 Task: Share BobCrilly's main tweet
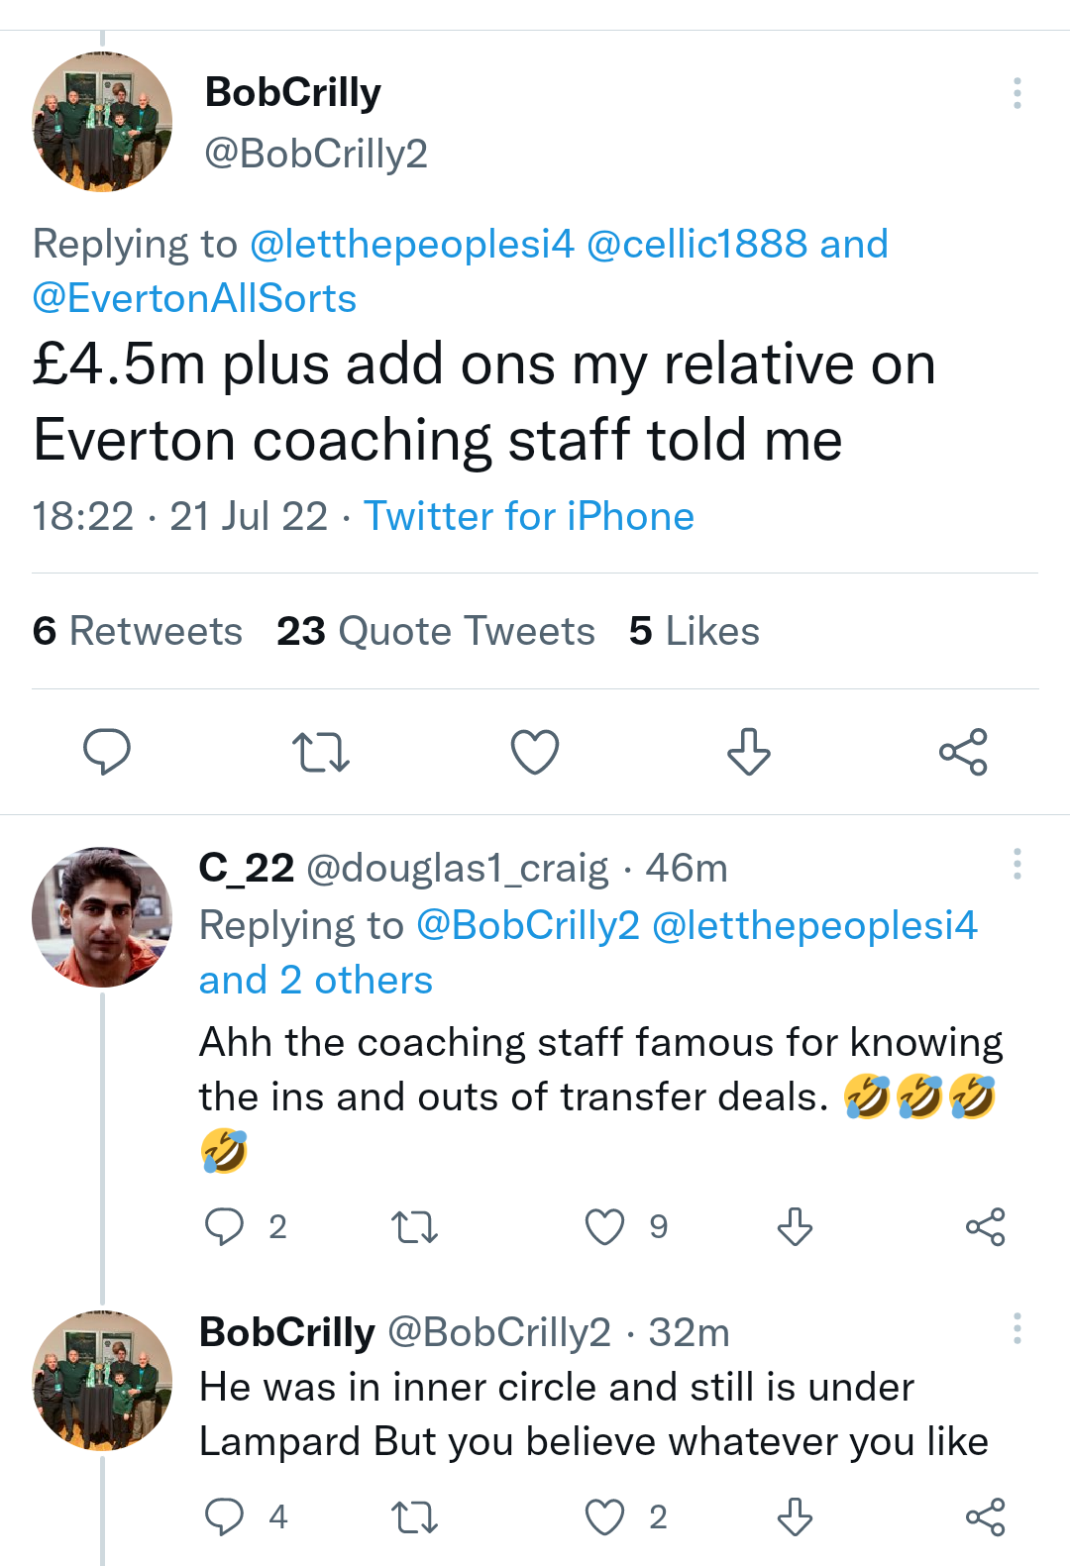click(x=963, y=752)
